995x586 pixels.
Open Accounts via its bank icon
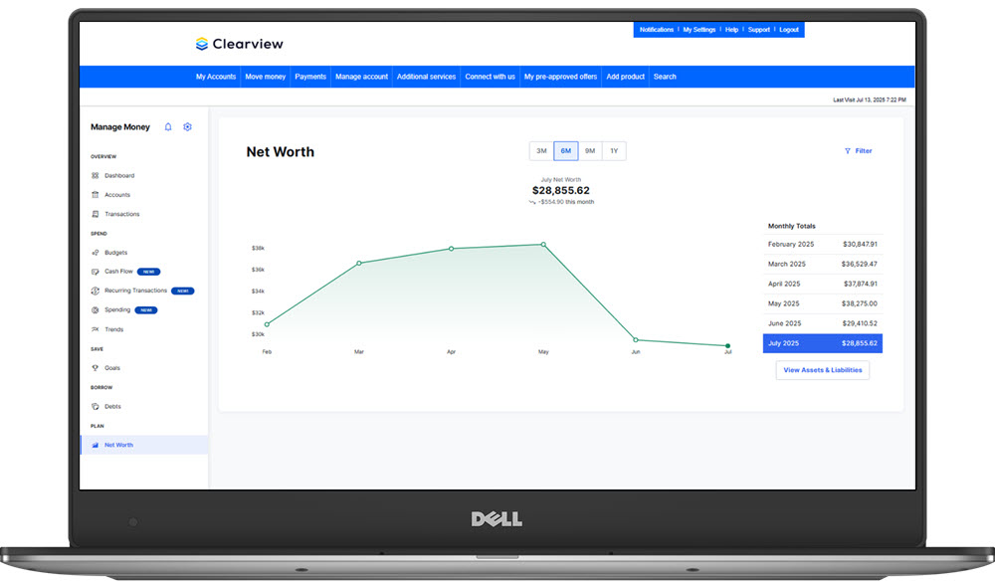(96, 195)
